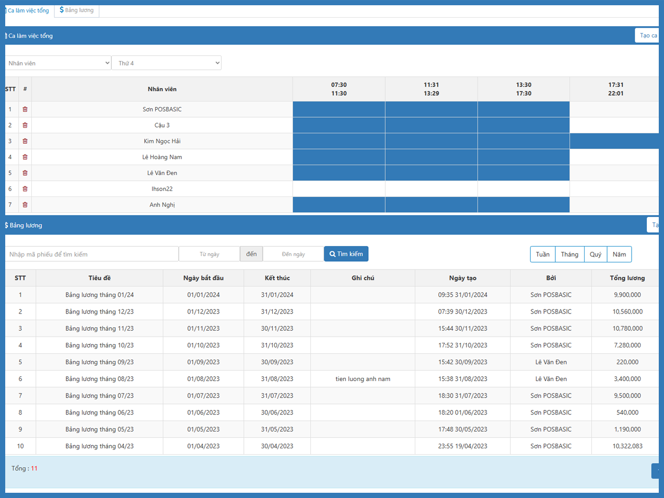Filter payroll by Tuần
This screenshot has height=498, width=664.
point(543,254)
